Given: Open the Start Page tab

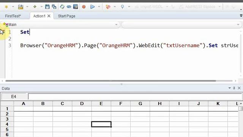Looking at the screenshot, I should (x=67, y=16).
